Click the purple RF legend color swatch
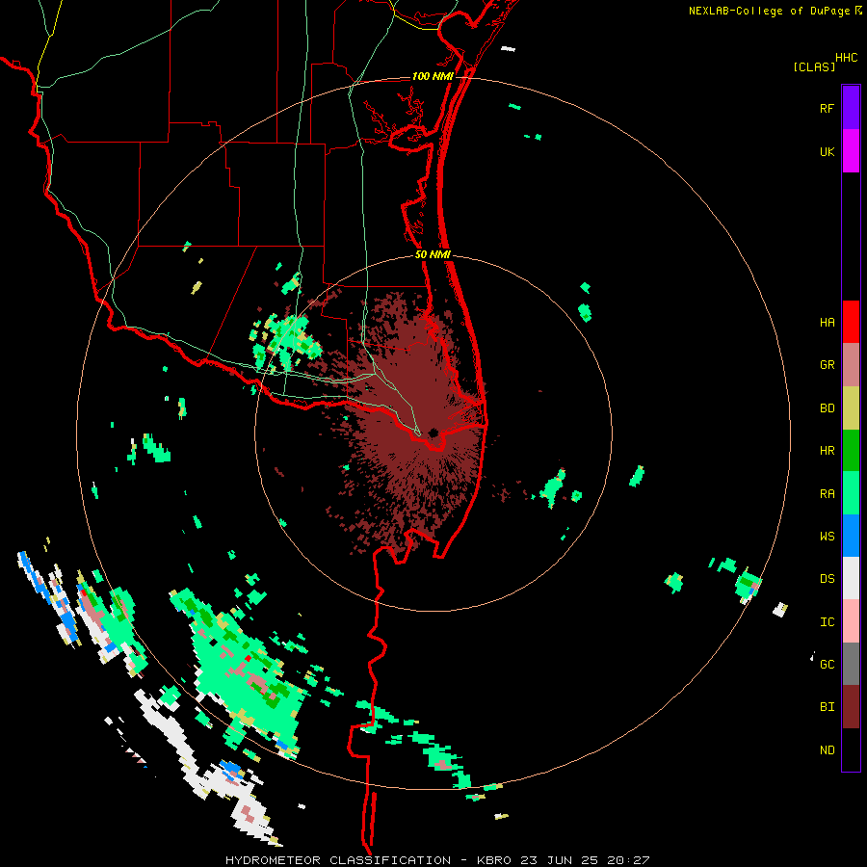This screenshot has height=867, width=867. click(851, 108)
